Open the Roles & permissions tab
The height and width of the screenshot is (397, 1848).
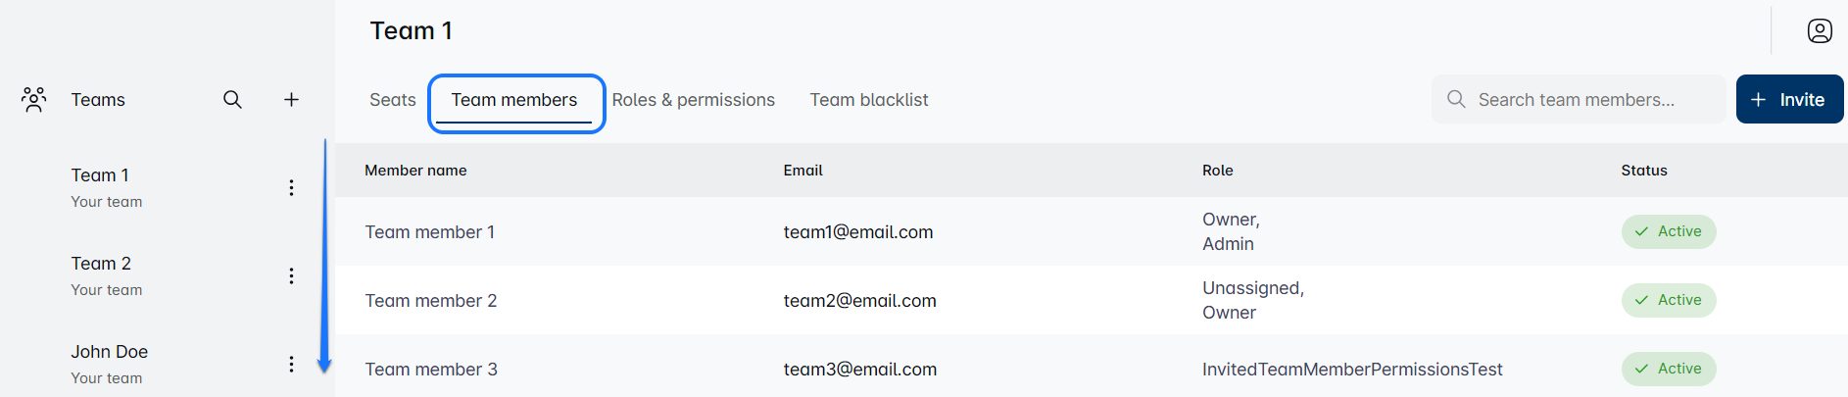coord(693,100)
